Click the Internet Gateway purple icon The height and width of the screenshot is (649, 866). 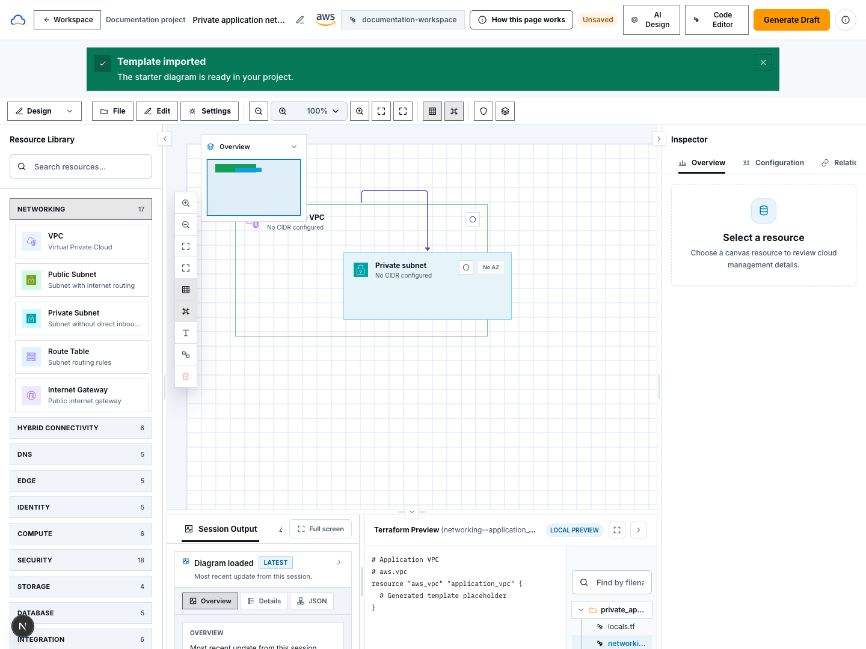[x=31, y=395]
